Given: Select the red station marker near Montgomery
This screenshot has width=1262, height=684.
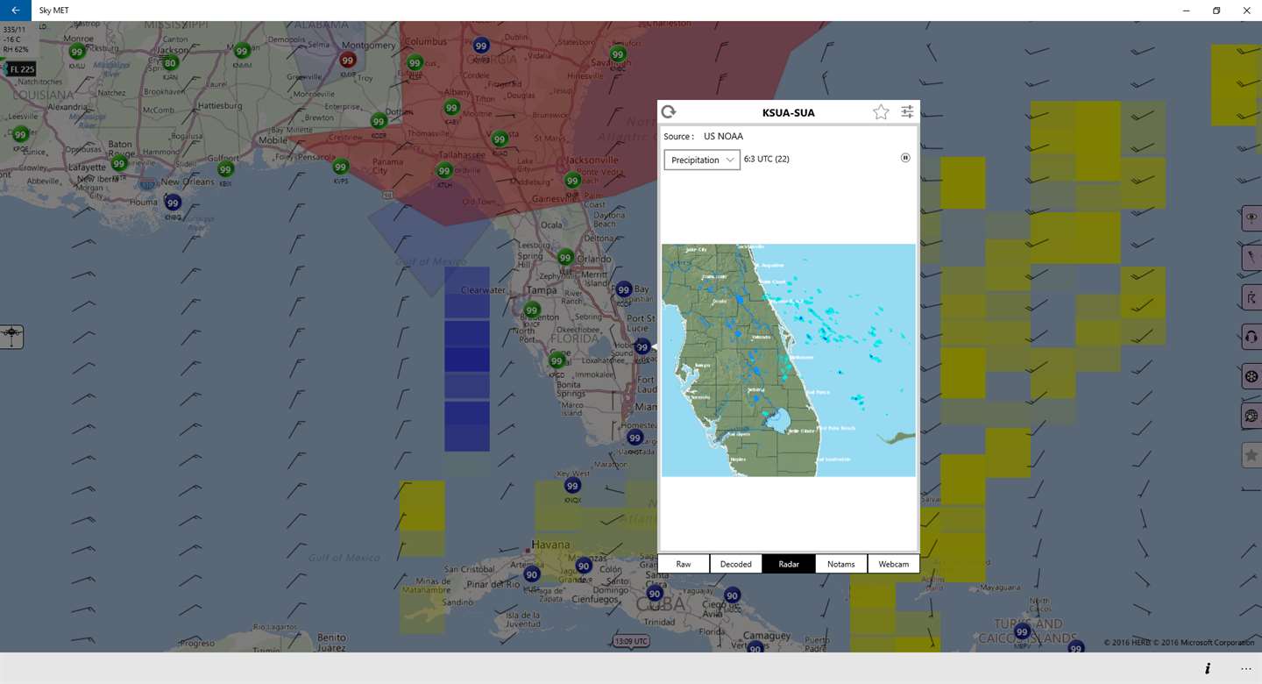Looking at the screenshot, I should point(348,61).
